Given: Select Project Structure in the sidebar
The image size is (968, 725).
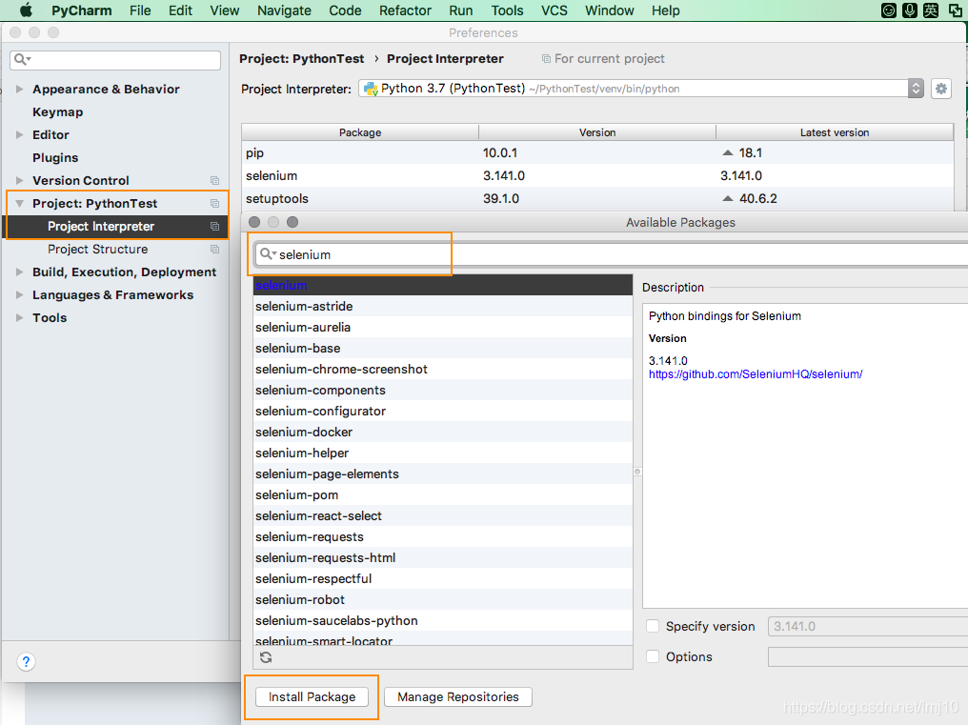Looking at the screenshot, I should point(97,249).
